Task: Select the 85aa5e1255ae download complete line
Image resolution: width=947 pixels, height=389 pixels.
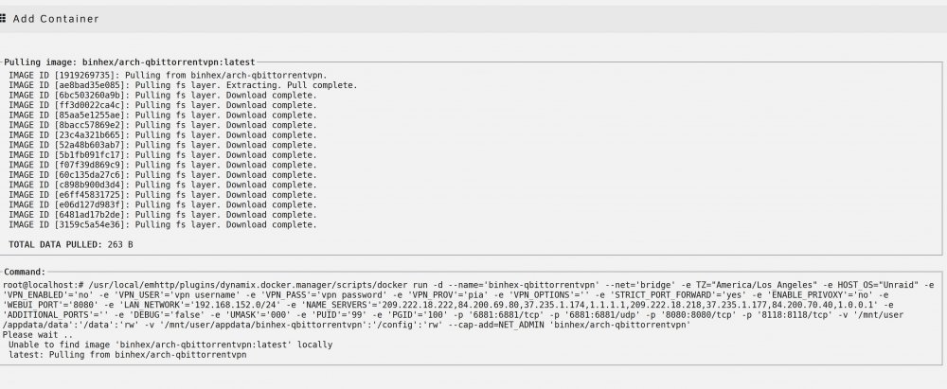Action: pyautogui.click(x=163, y=115)
